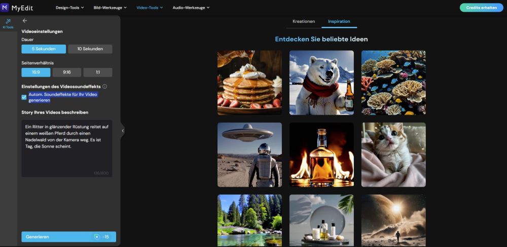This screenshot has width=507, height=247.
Task: Select the Inspiration tab
Action: point(339,21)
